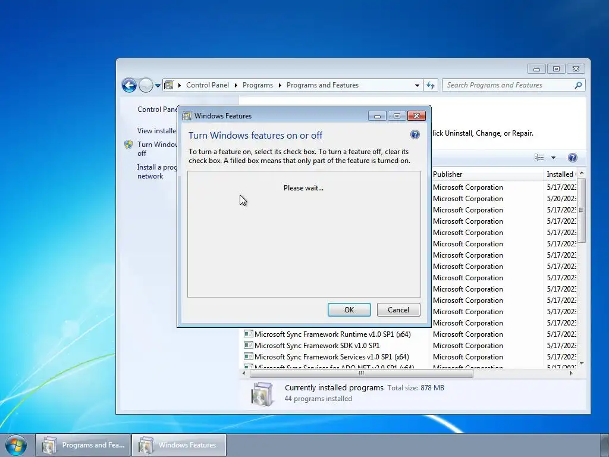Image resolution: width=609 pixels, height=457 pixels.
Task: Change view using the view icon
Action: point(539,157)
